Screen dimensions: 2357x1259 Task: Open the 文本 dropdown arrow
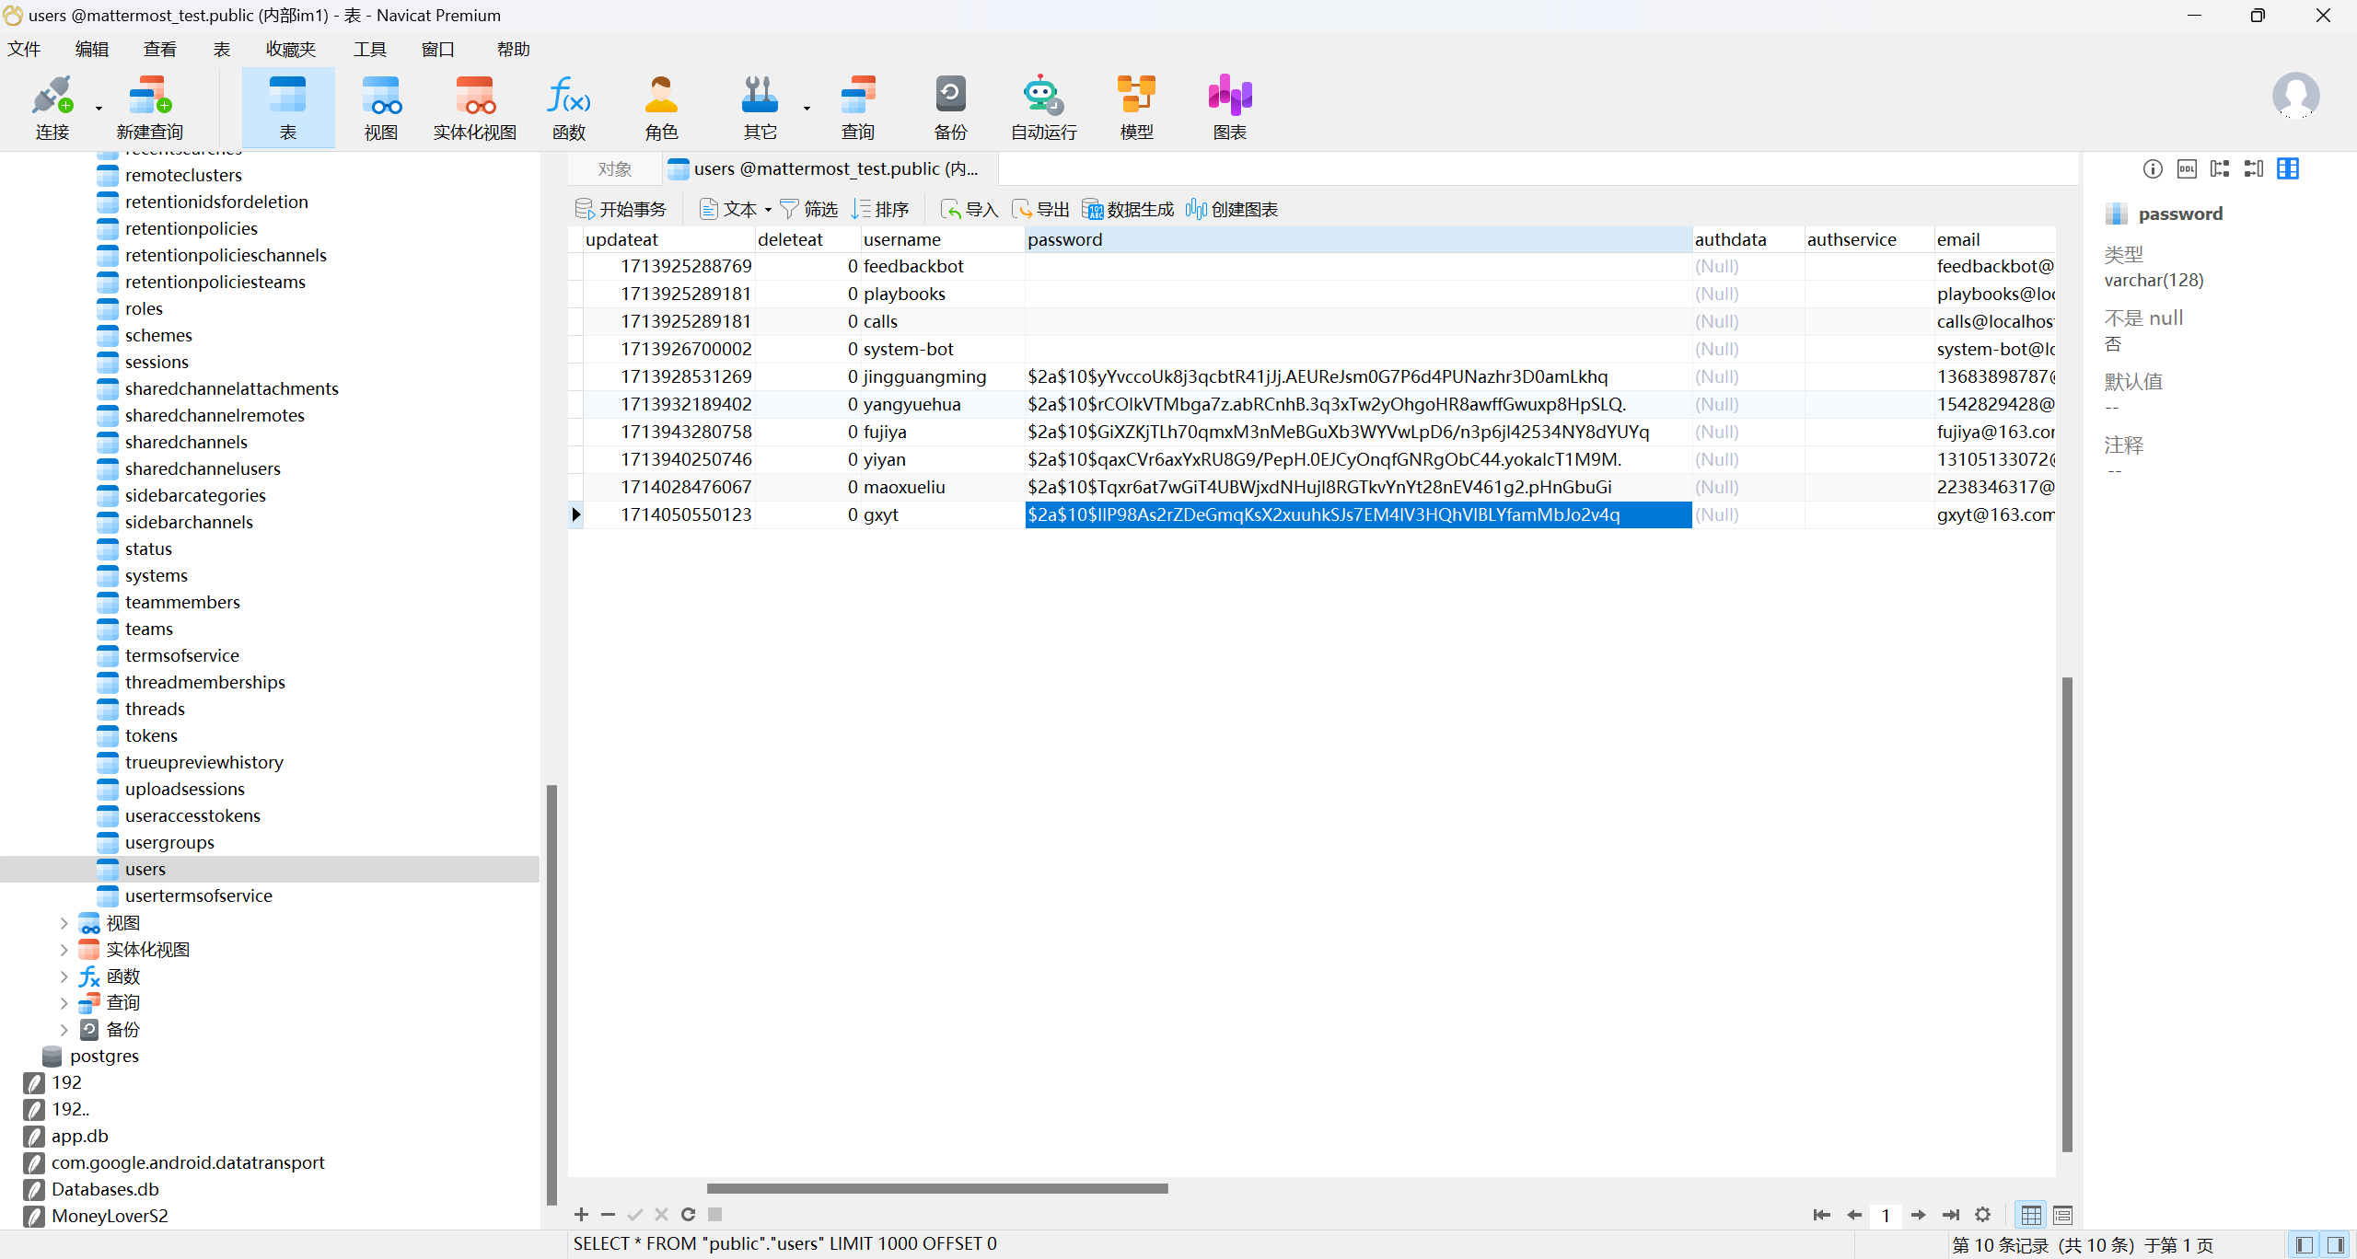click(768, 210)
